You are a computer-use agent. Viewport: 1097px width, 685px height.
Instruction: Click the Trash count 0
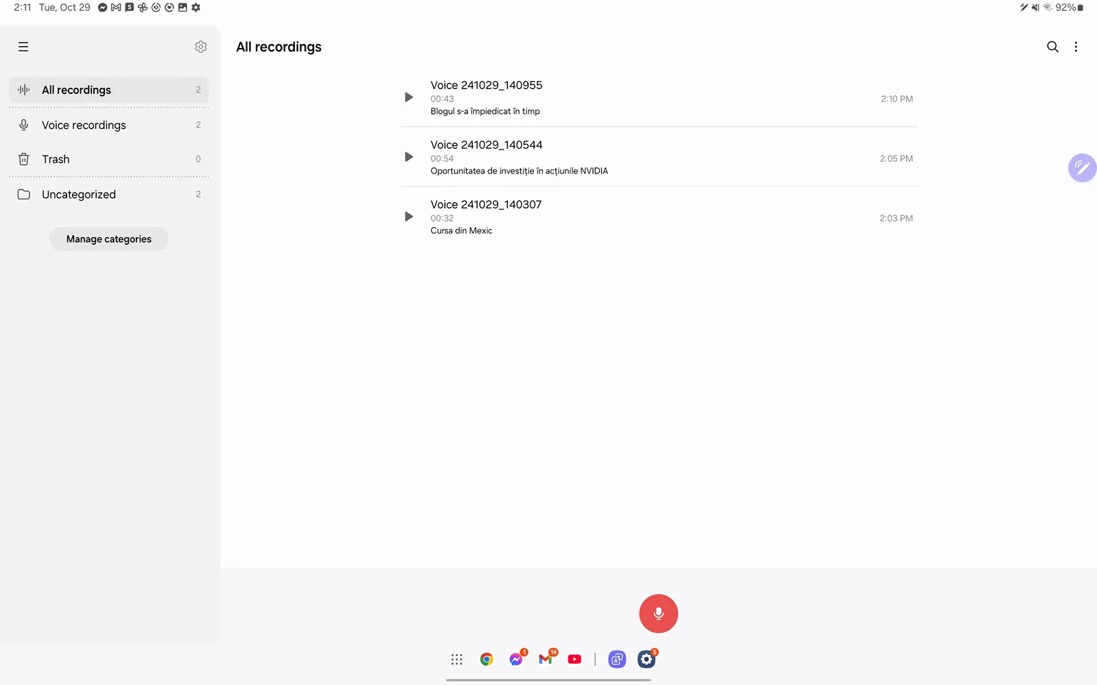click(198, 159)
